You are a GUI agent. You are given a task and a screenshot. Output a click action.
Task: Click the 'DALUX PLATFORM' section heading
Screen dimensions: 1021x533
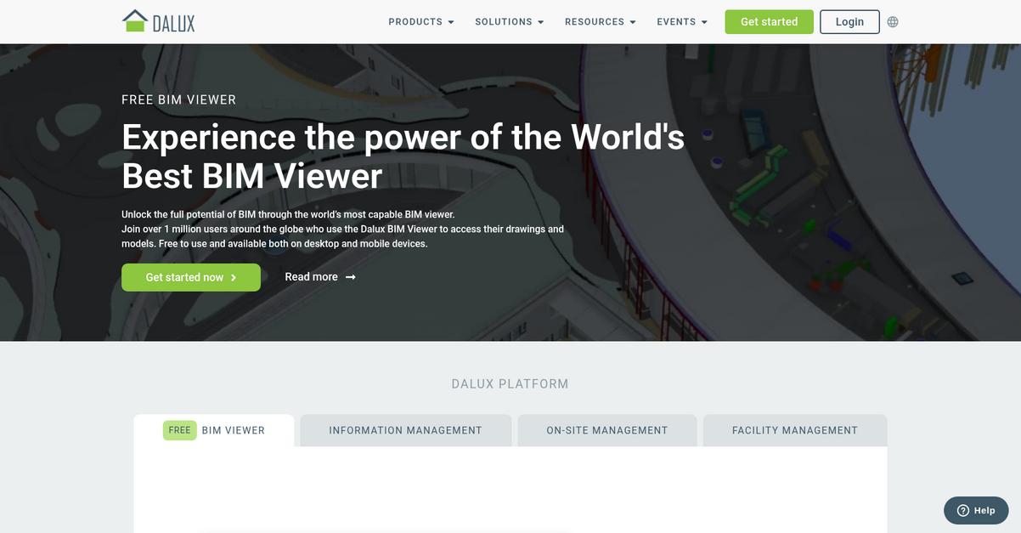click(x=510, y=384)
